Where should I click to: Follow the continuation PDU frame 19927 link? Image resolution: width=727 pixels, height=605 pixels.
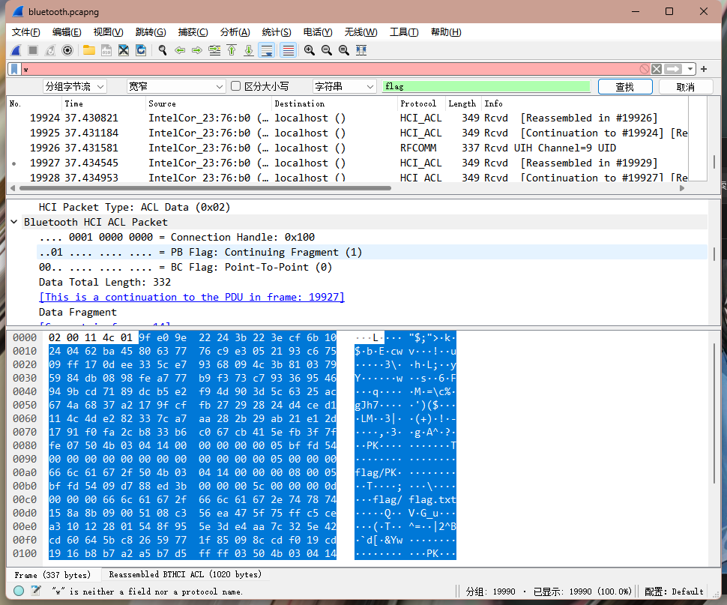point(191,297)
